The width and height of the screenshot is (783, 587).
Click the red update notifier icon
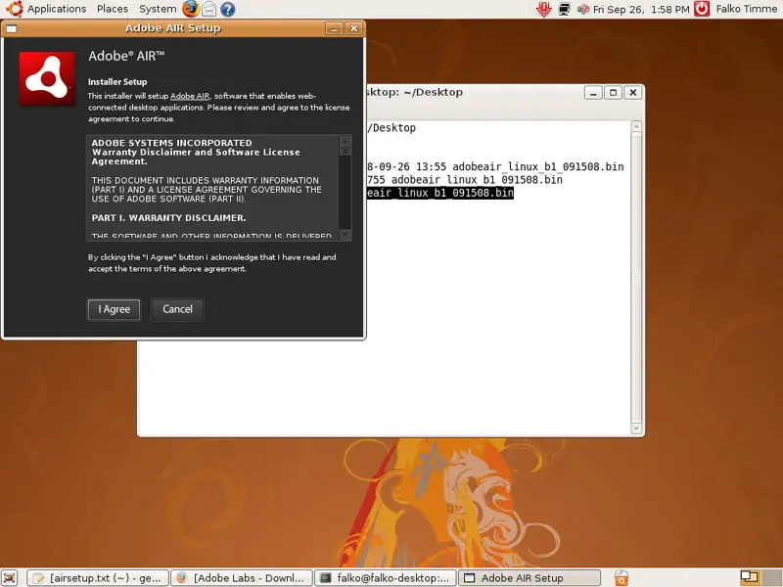click(x=544, y=9)
